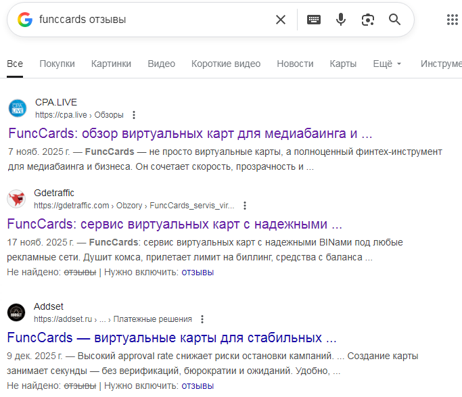
Task: Start voice search with microphone icon
Action: (x=341, y=20)
